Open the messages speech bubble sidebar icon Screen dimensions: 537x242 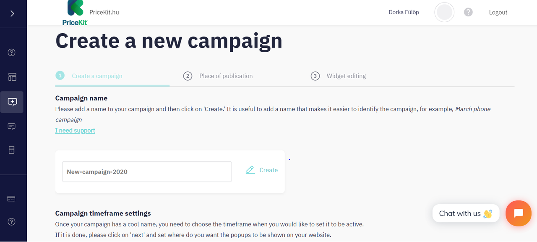pos(12,126)
